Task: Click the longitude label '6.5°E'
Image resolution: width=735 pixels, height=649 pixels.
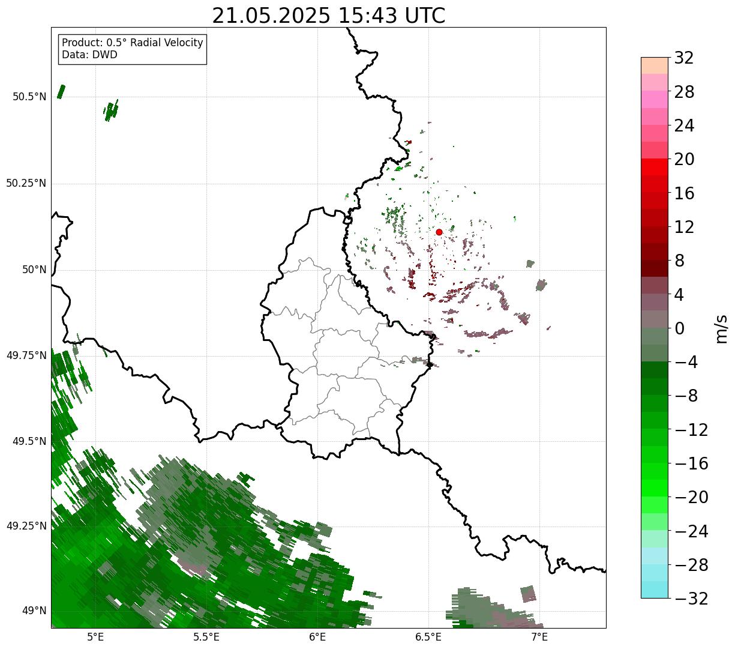Action: pyautogui.click(x=428, y=637)
